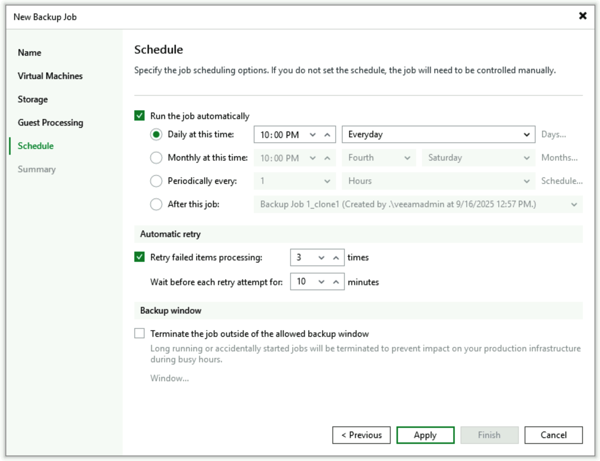600x461 pixels.
Task: Go to the Storage step
Action: coord(33,99)
